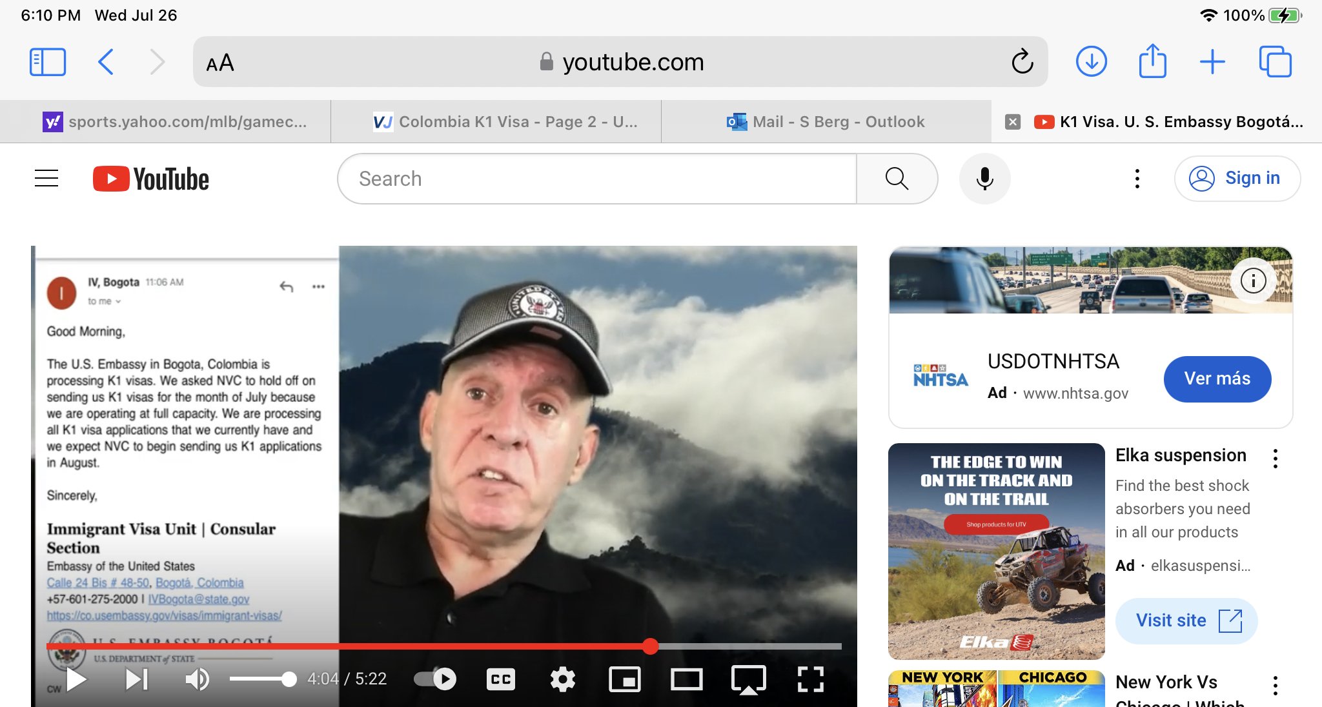Open Safari downloads list
Viewport: 1322px width, 707px height.
click(1092, 62)
